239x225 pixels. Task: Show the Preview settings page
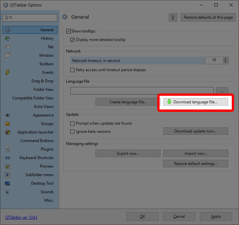click(30, 166)
